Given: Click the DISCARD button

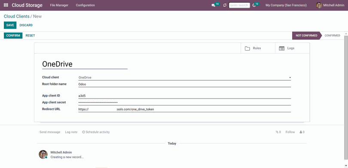Looking at the screenshot, I should [x=26, y=25].
